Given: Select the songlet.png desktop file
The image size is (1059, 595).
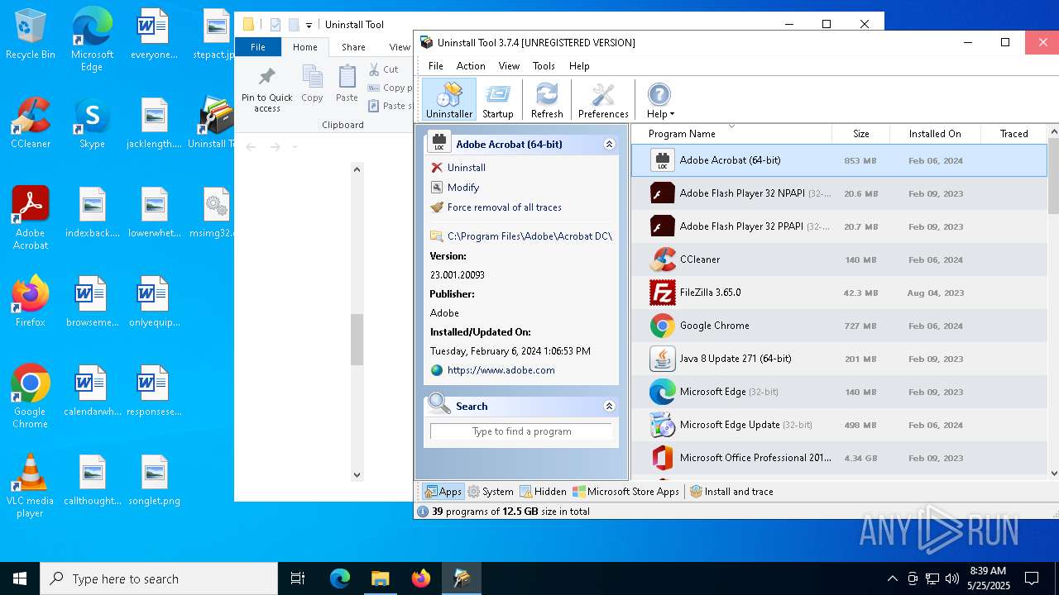Looking at the screenshot, I should tap(155, 481).
